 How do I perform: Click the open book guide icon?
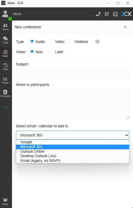click(x=115, y=14)
